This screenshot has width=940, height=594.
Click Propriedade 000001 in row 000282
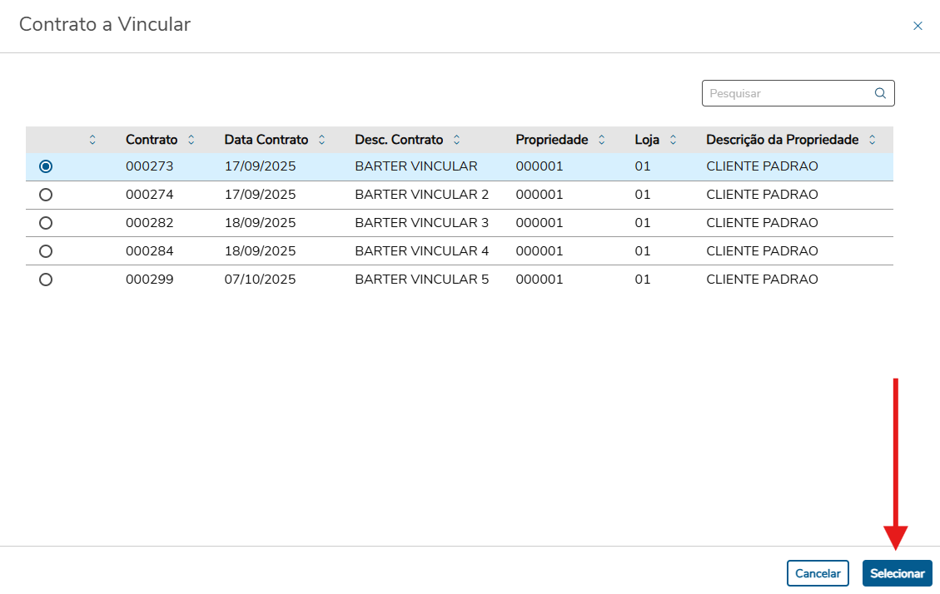coord(540,223)
